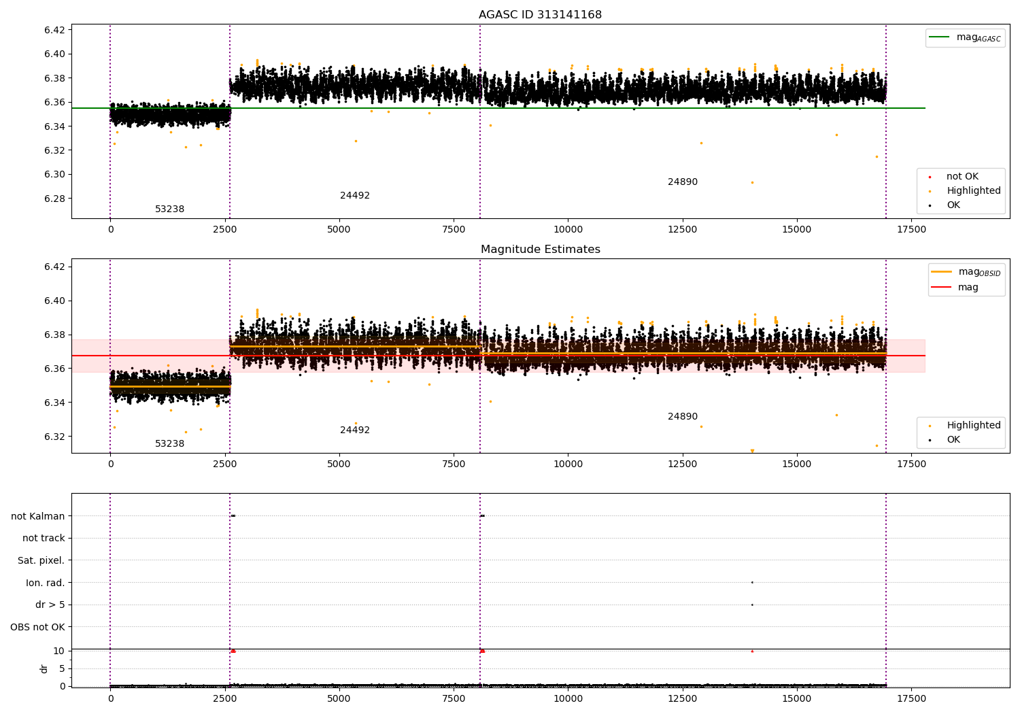Click OBSID label 24890 in middle plot
The height and width of the screenshot is (714, 1020).
(x=683, y=417)
